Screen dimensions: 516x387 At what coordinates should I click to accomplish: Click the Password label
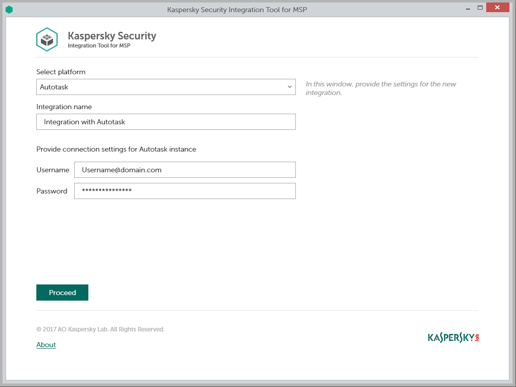pyautogui.click(x=51, y=191)
